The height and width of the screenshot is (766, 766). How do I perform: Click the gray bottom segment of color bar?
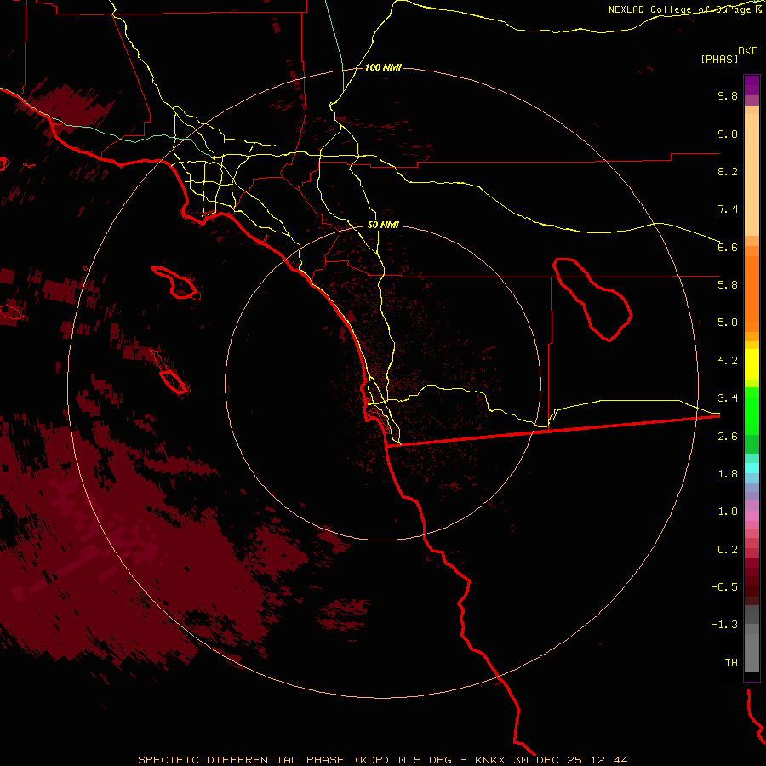click(752, 648)
